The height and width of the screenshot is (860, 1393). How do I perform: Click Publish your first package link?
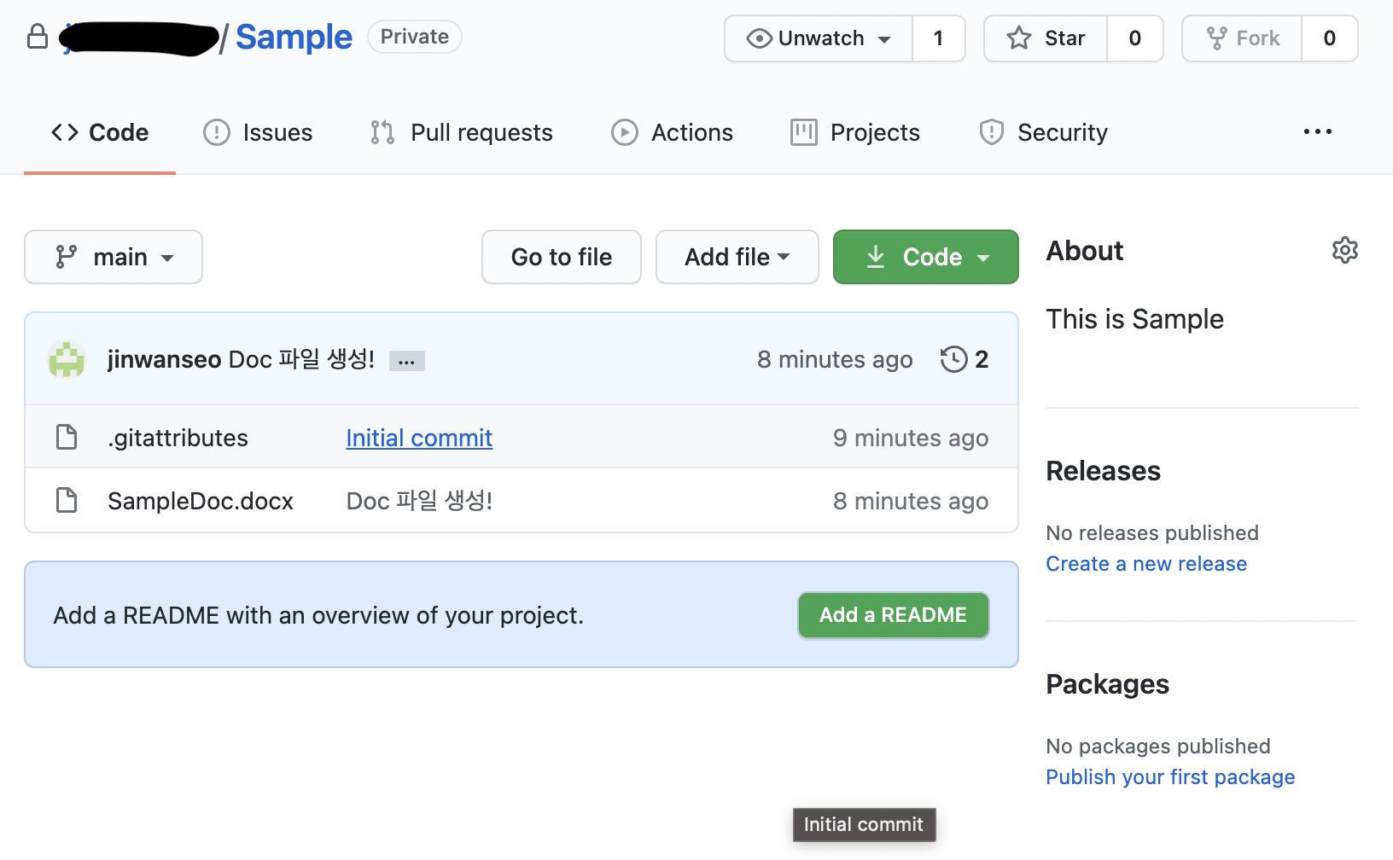point(1170,777)
